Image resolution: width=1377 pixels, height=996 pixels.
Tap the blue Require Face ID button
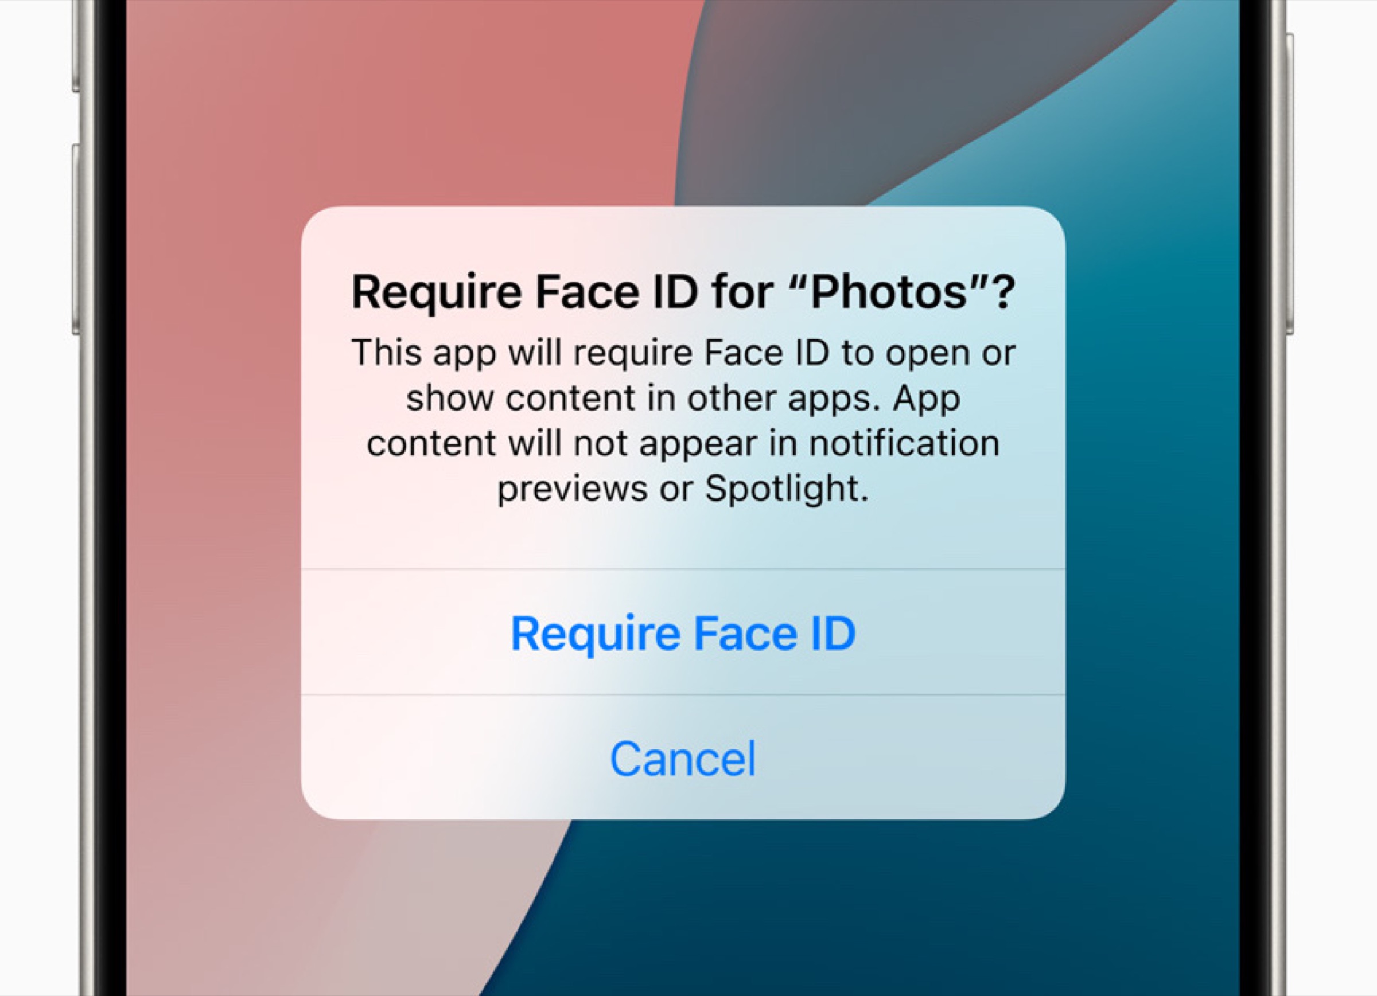click(x=683, y=633)
